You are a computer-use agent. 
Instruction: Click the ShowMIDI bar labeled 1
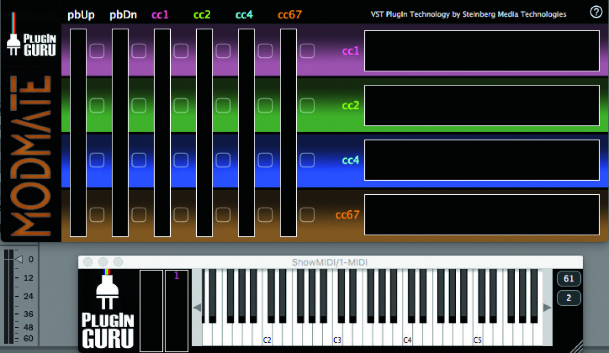(x=177, y=311)
